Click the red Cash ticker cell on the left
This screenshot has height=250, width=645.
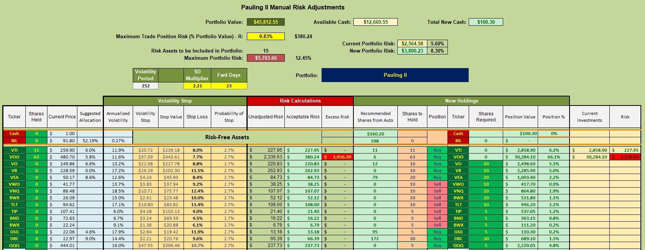click(x=14, y=134)
